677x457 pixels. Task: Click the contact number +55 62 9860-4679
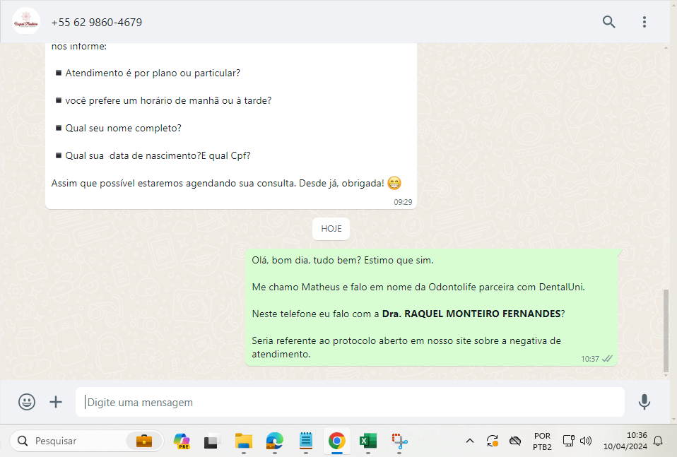click(96, 23)
